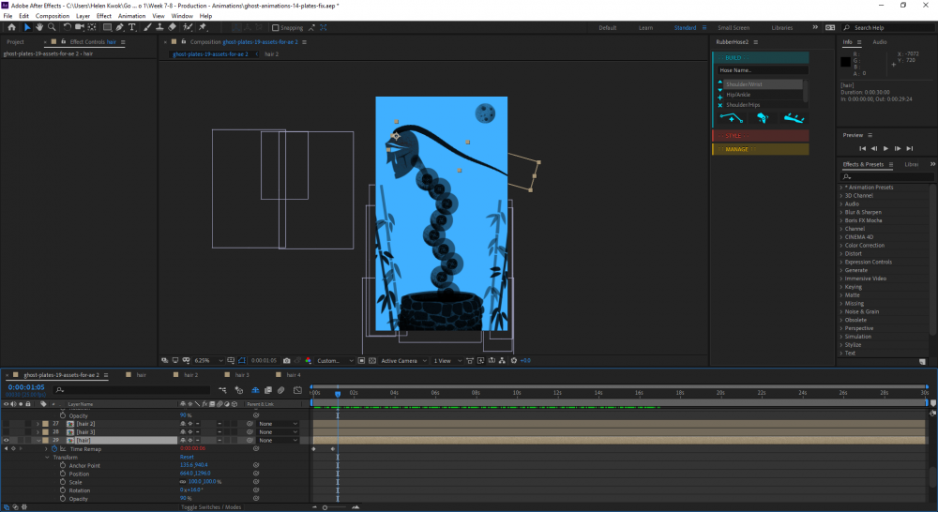Toggle visibility of hair 3 layer 28
Image resolution: width=938 pixels, height=512 pixels.
pos(7,432)
